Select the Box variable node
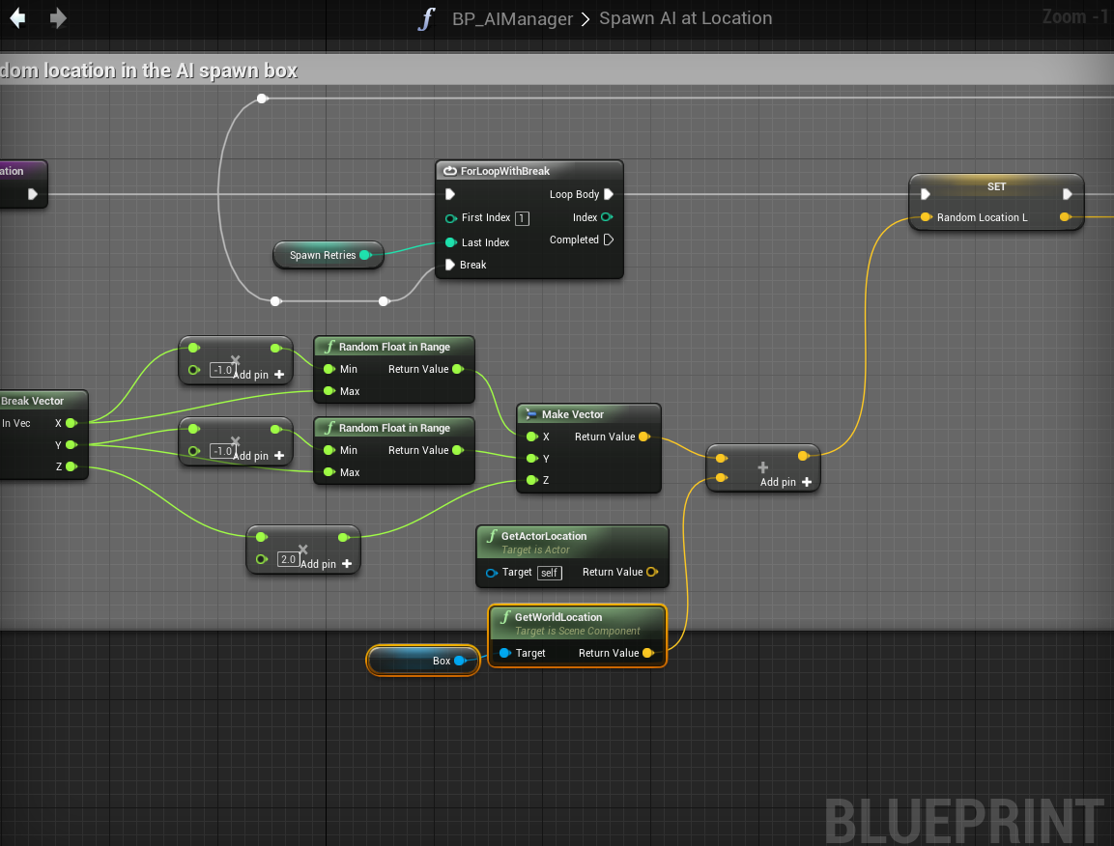Image resolution: width=1114 pixels, height=846 pixels. pos(422,661)
